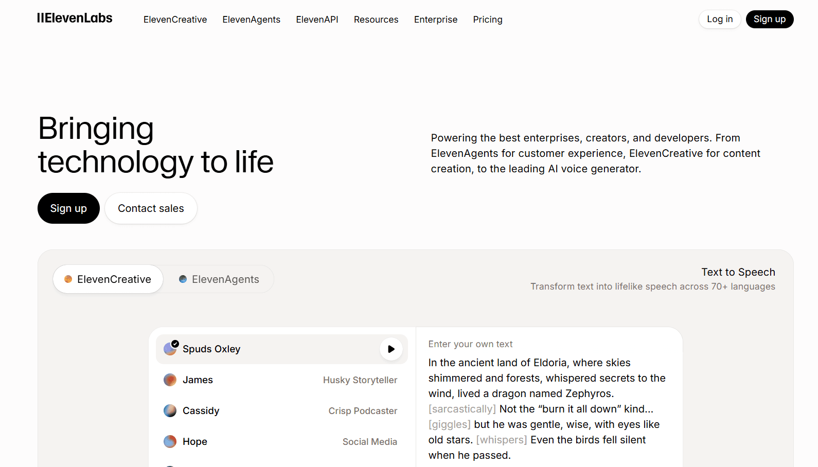This screenshot has height=467, width=818.
Task: Click the 'Enter your own text' label
Action: click(x=470, y=344)
